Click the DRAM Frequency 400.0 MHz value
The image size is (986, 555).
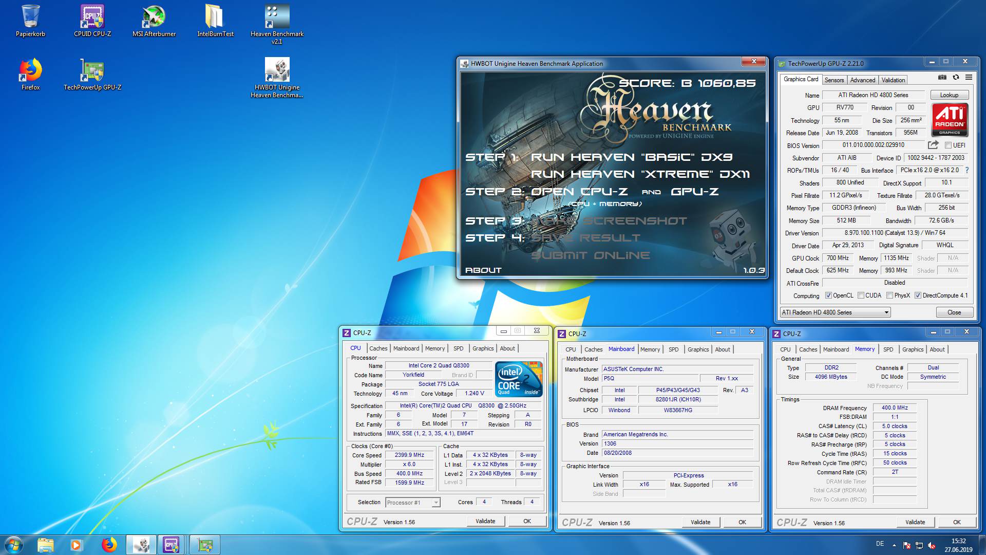point(895,408)
